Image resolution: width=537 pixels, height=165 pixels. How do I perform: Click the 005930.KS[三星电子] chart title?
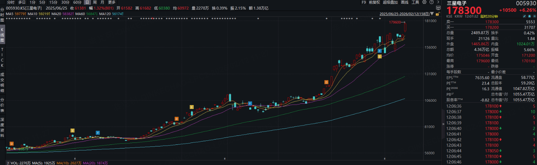(24, 8)
